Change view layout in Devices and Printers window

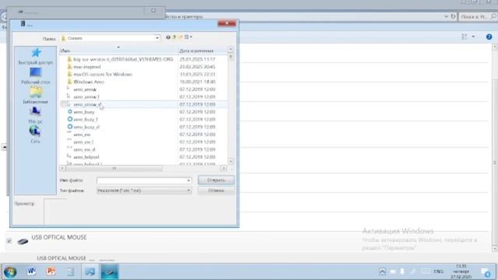(x=465, y=37)
